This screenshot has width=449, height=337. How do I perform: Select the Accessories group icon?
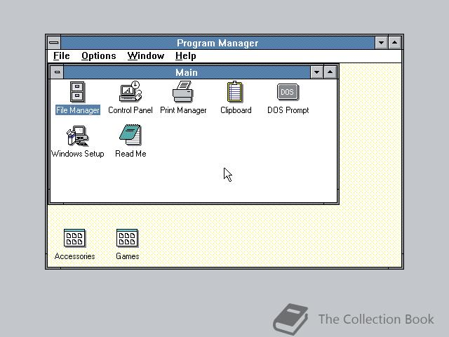(74, 238)
